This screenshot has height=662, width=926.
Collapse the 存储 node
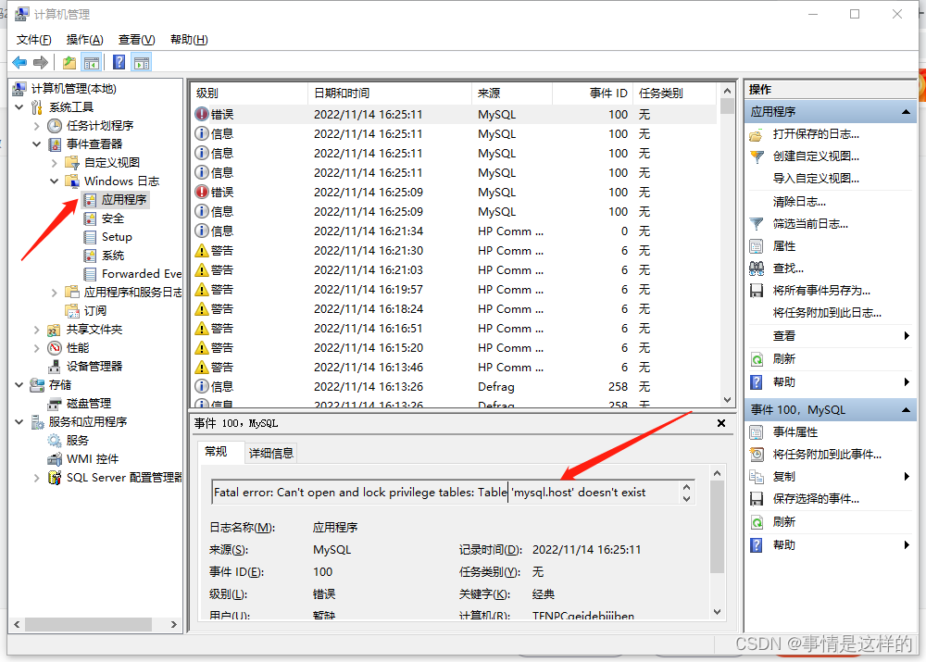point(19,385)
